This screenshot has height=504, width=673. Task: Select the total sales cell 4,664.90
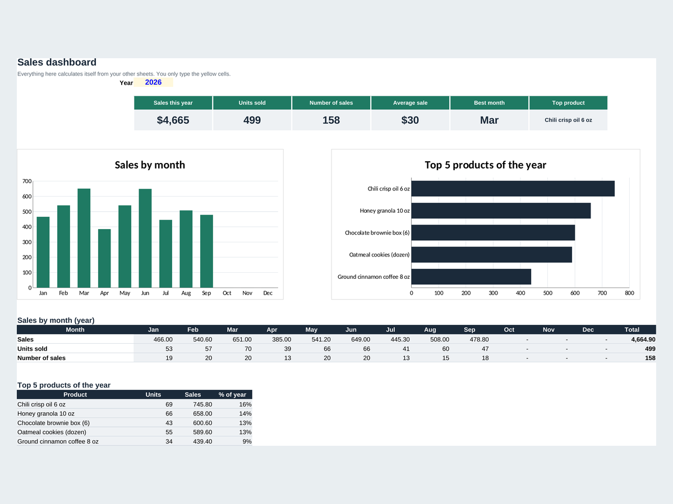coord(631,339)
